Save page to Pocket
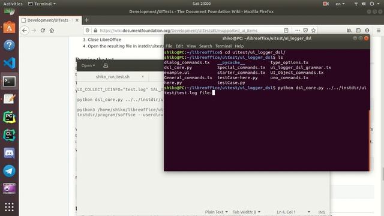384x216 pixels. coord(305,31)
